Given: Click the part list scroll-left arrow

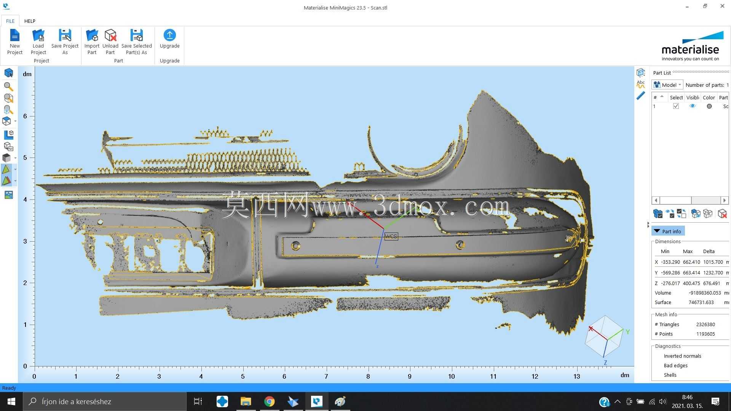Looking at the screenshot, I should (656, 200).
